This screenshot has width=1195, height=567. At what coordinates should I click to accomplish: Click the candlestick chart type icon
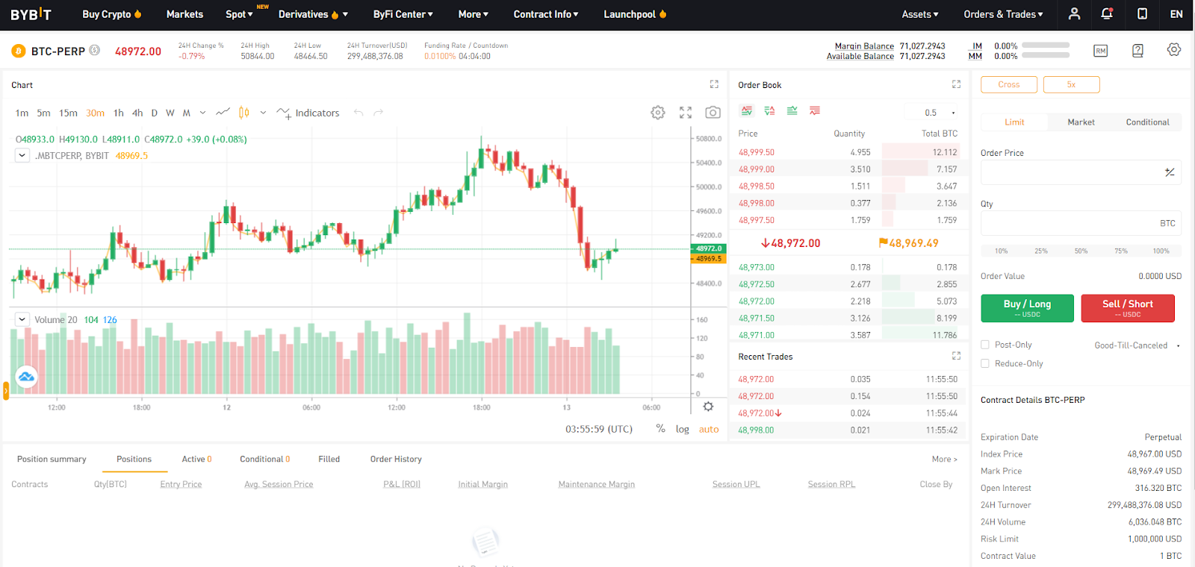point(244,113)
